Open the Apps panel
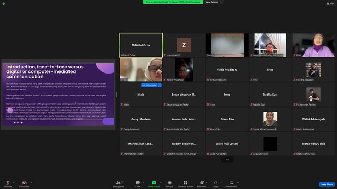Viewport: 337px width, 189px height. pyautogui.click(x=216, y=184)
